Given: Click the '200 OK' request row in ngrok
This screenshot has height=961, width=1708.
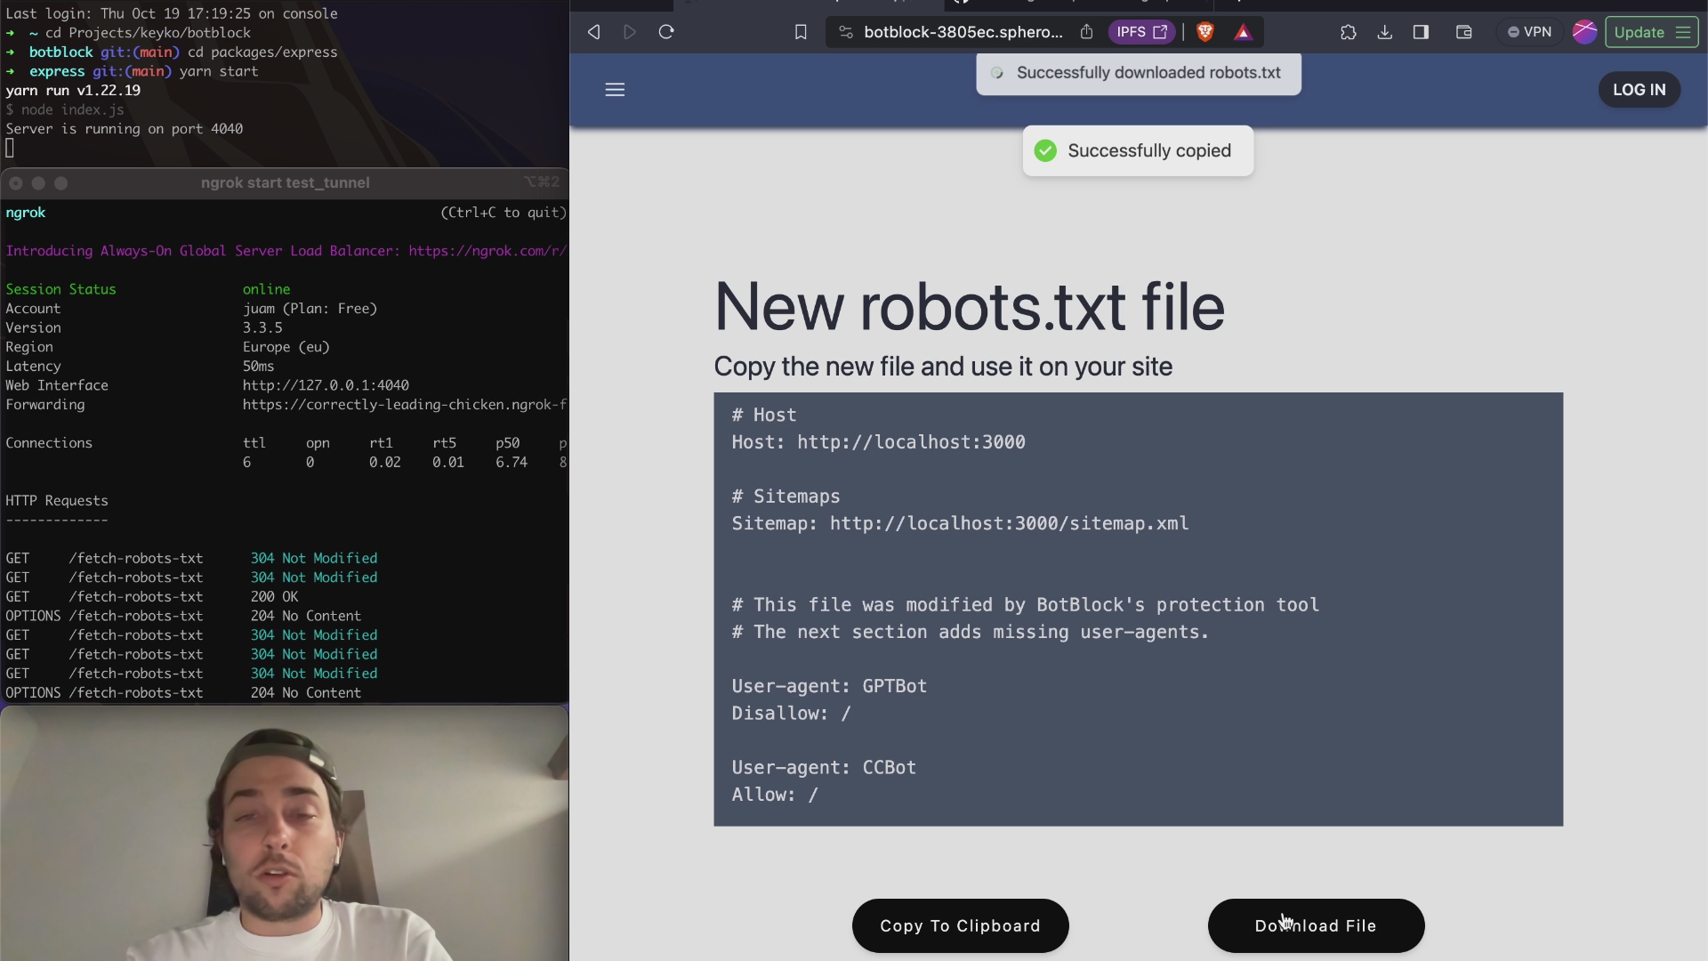Looking at the screenshot, I should pyautogui.click(x=151, y=597).
